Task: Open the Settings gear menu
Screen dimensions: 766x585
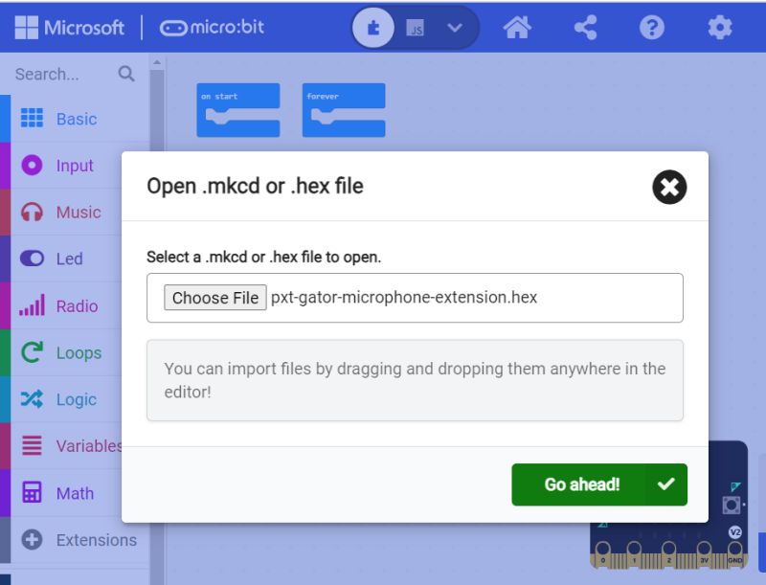Action: (720, 28)
